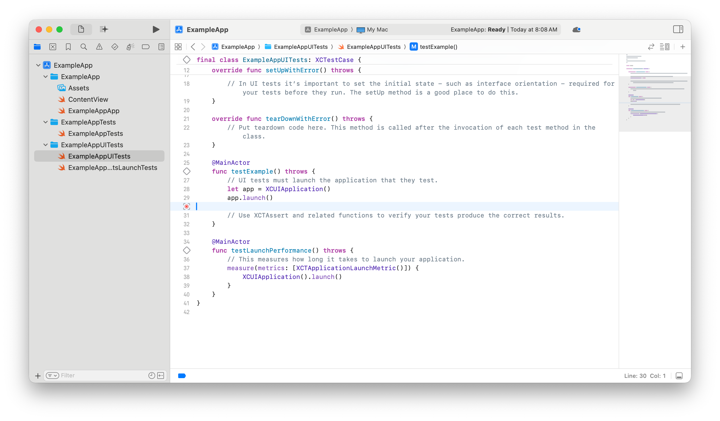The width and height of the screenshot is (720, 421).
Task: Click tearDownWithError function name
Action: tap(298, 119)
